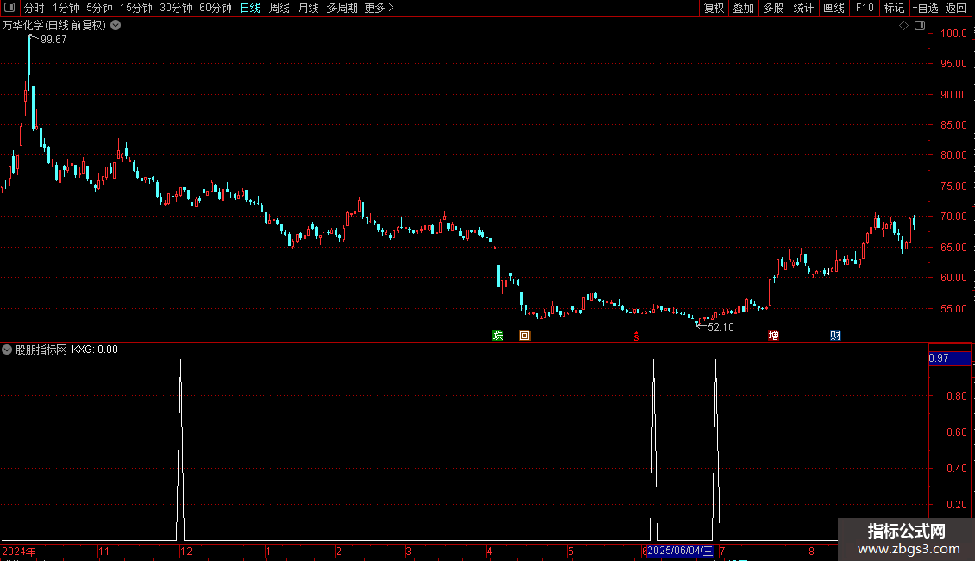The width and height of the screenshot is (975, 561).
Task: Open the 跌 event marker
Action: coord(498,335)
